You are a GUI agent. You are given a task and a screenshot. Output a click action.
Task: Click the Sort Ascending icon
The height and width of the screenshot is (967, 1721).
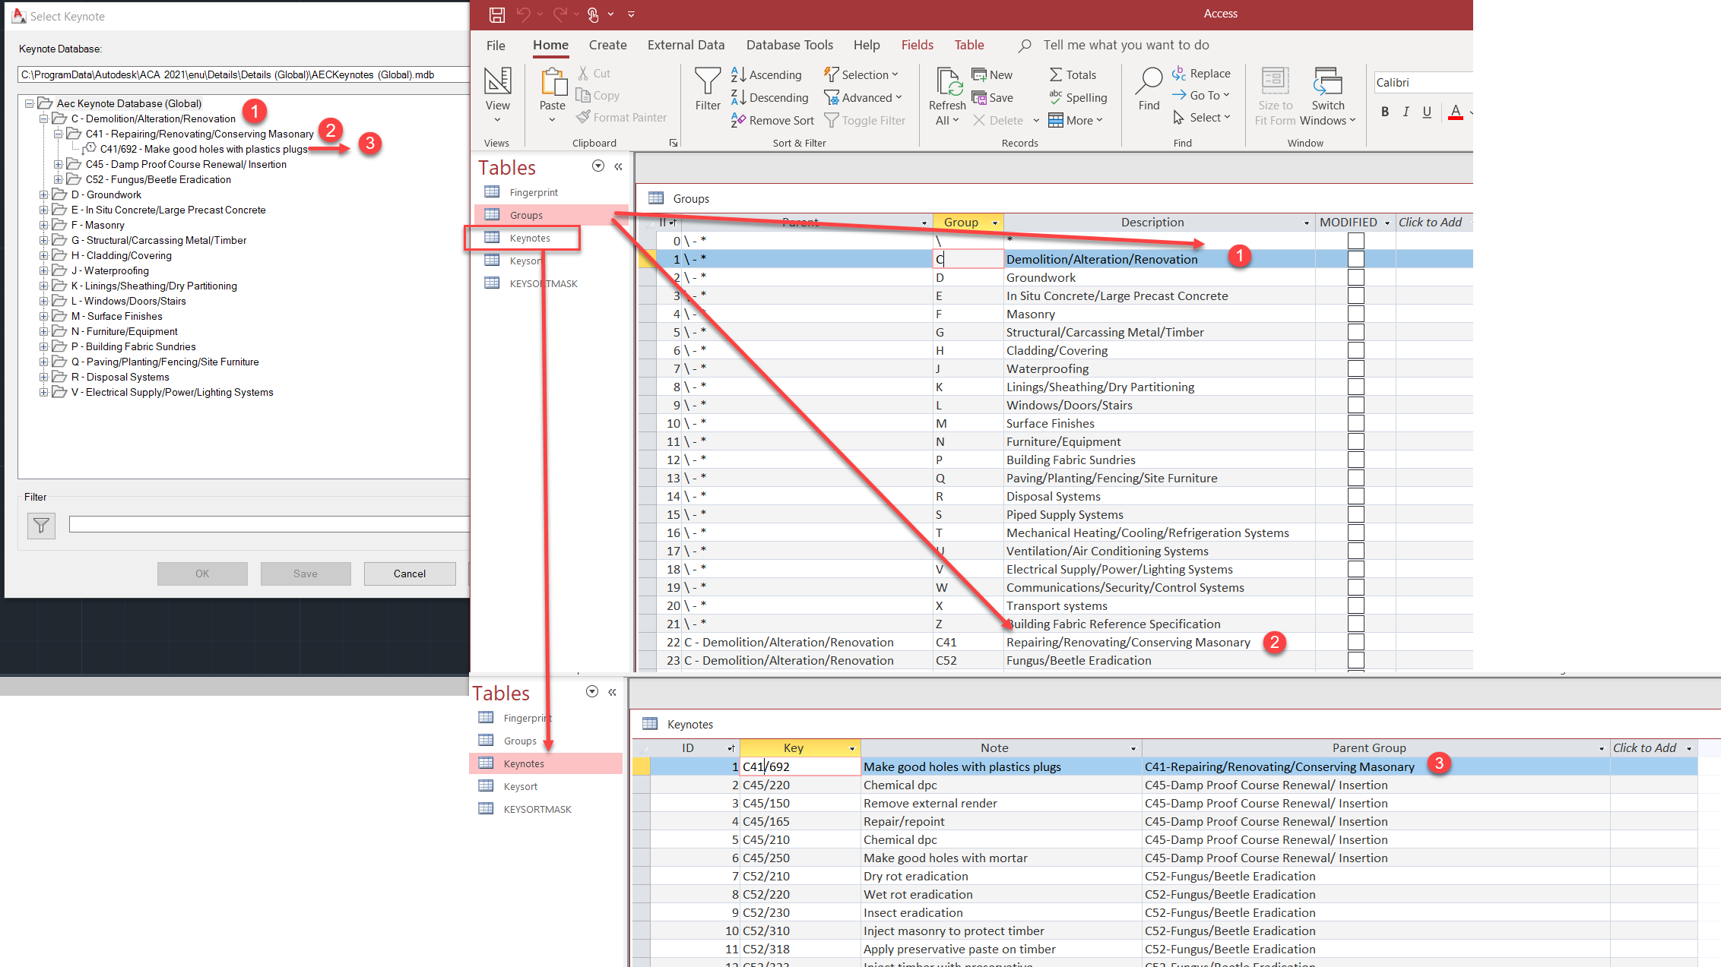pos(738,74)
